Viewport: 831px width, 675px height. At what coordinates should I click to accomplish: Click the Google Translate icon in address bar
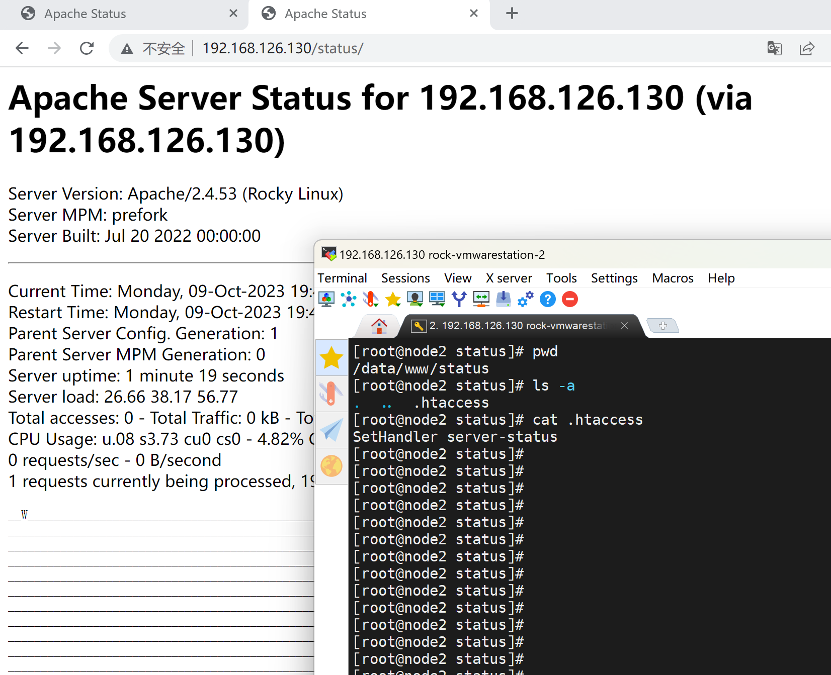click(x=774, y=48)
